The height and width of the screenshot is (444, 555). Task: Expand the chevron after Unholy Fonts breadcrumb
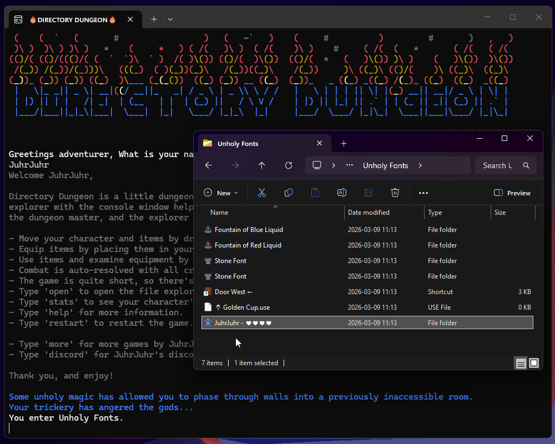pyautogui.click(x=420, y=165)
